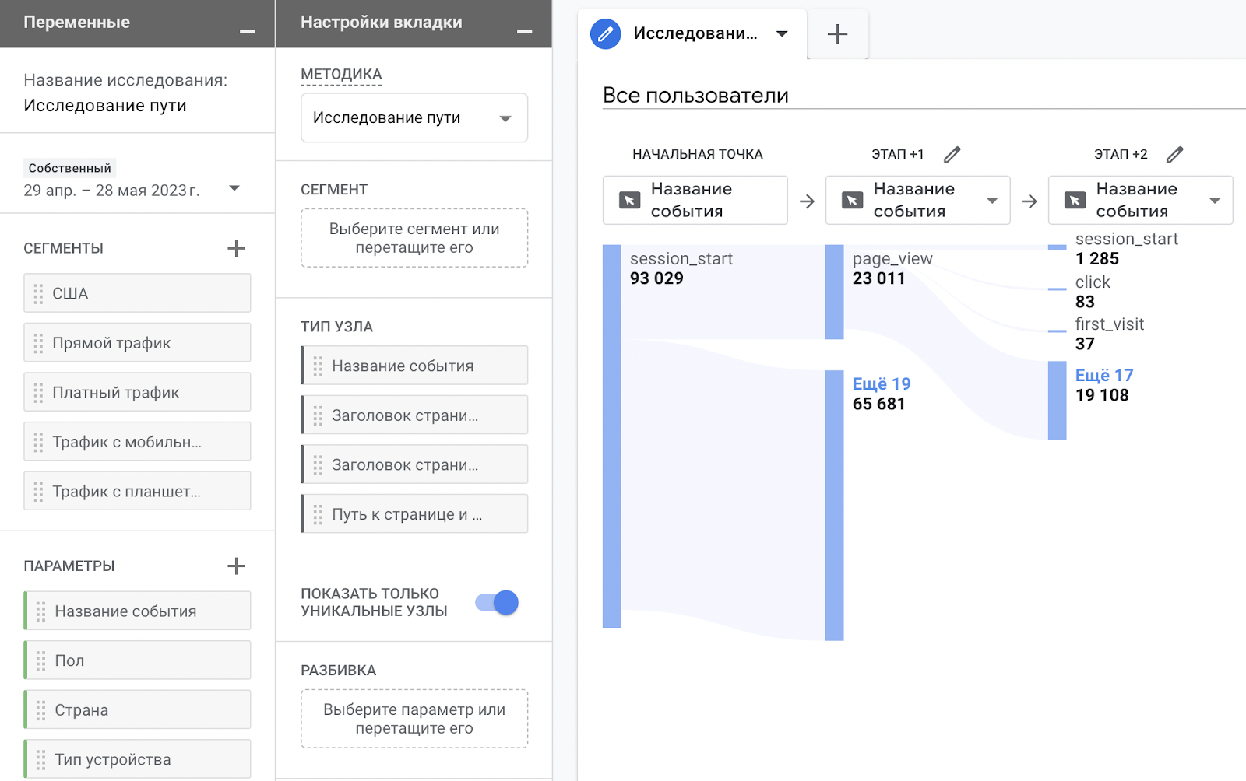
Task: Click the plus icon next to ПАРАМЕТРЫ
Action: click(237, 566)
